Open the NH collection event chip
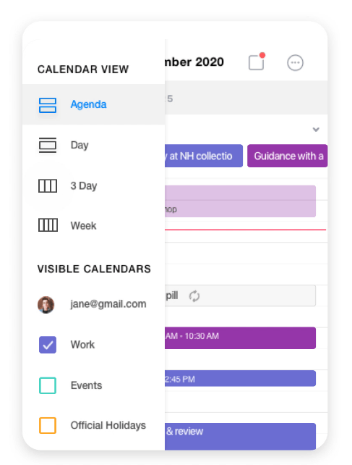The height and width of the screenshot is (465, 352). [x=204, y=156]
